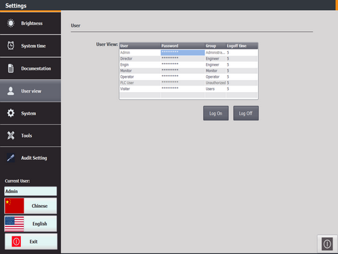The width and height of the screenshot is (338, 254).
Task: Click the Audit Setting pen icon
Action: point(11,158)
